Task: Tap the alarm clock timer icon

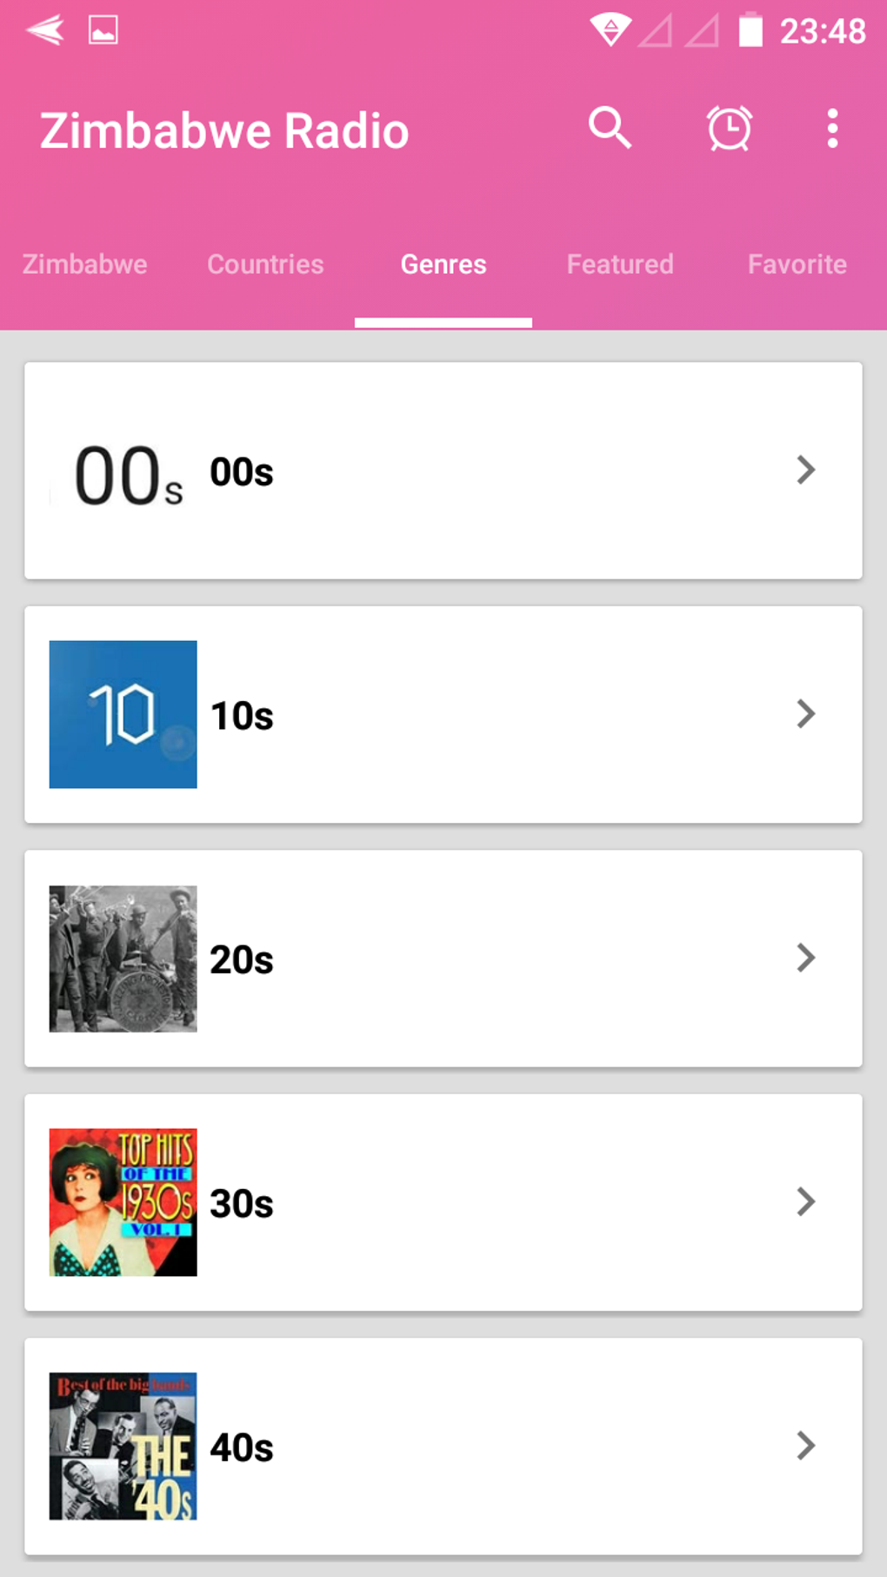Action: pos(729,129)
